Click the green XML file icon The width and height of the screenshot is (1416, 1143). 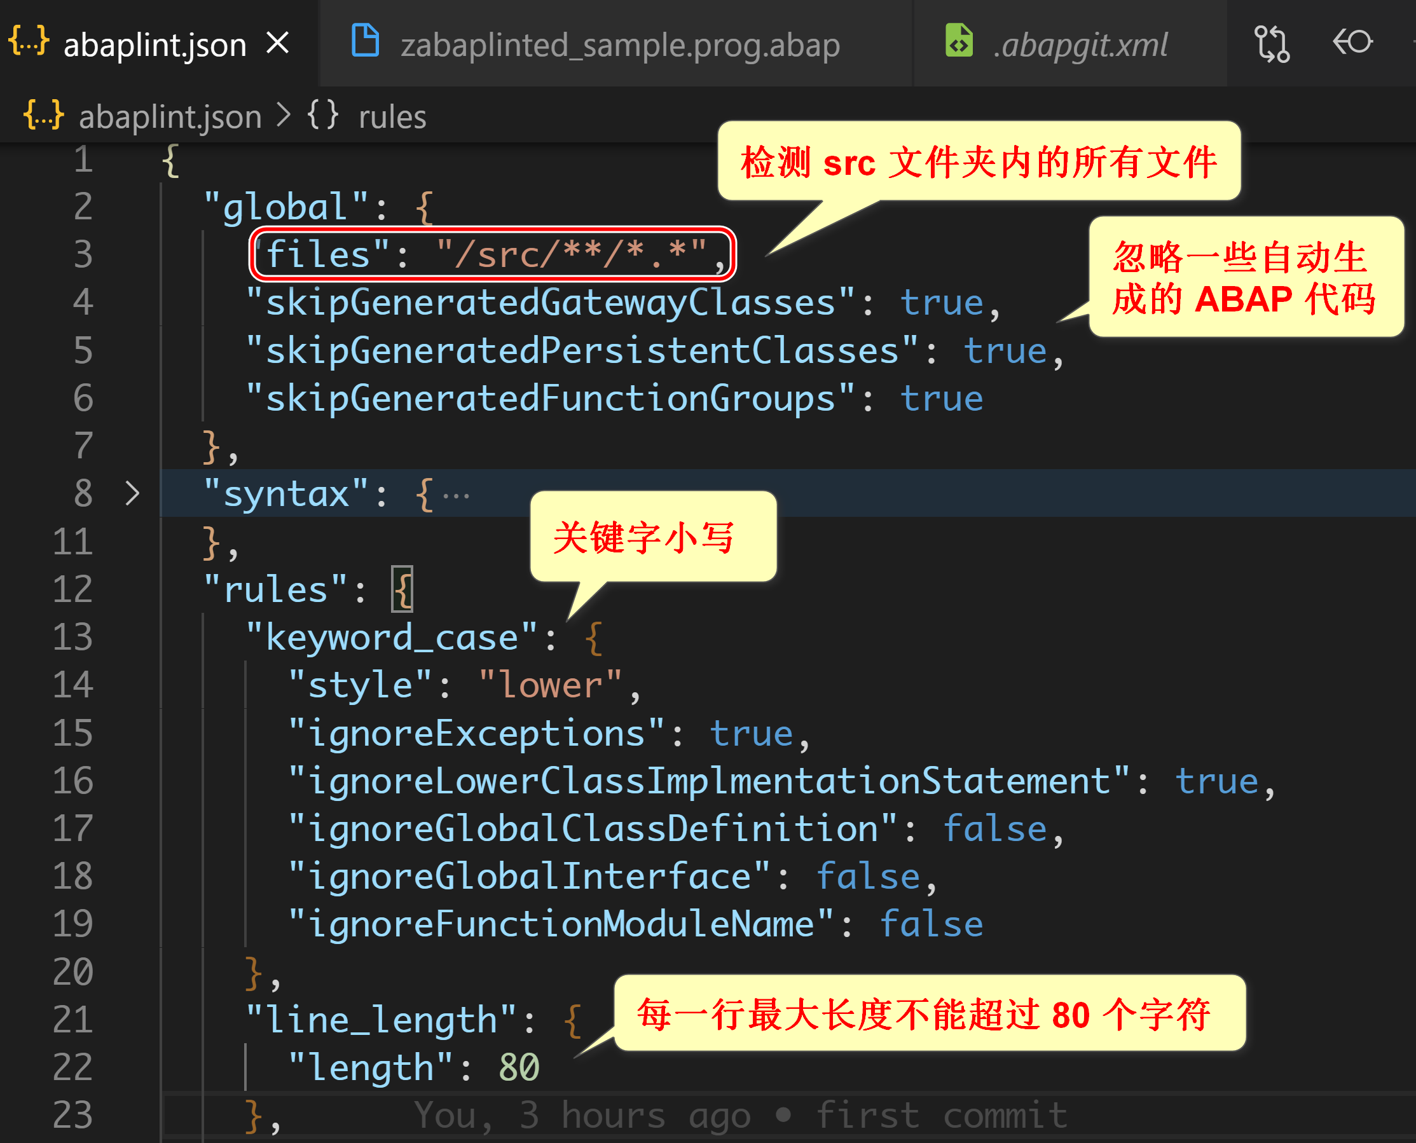pos(959,41)
